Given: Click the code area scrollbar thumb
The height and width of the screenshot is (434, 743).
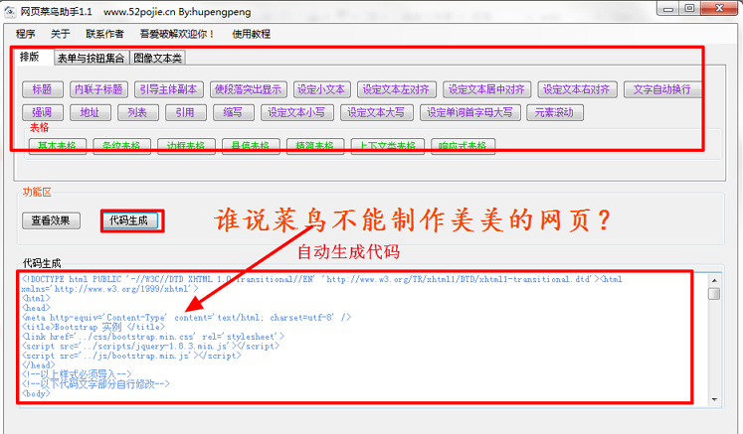Looking at the screenshot, I should pos(714,294).
